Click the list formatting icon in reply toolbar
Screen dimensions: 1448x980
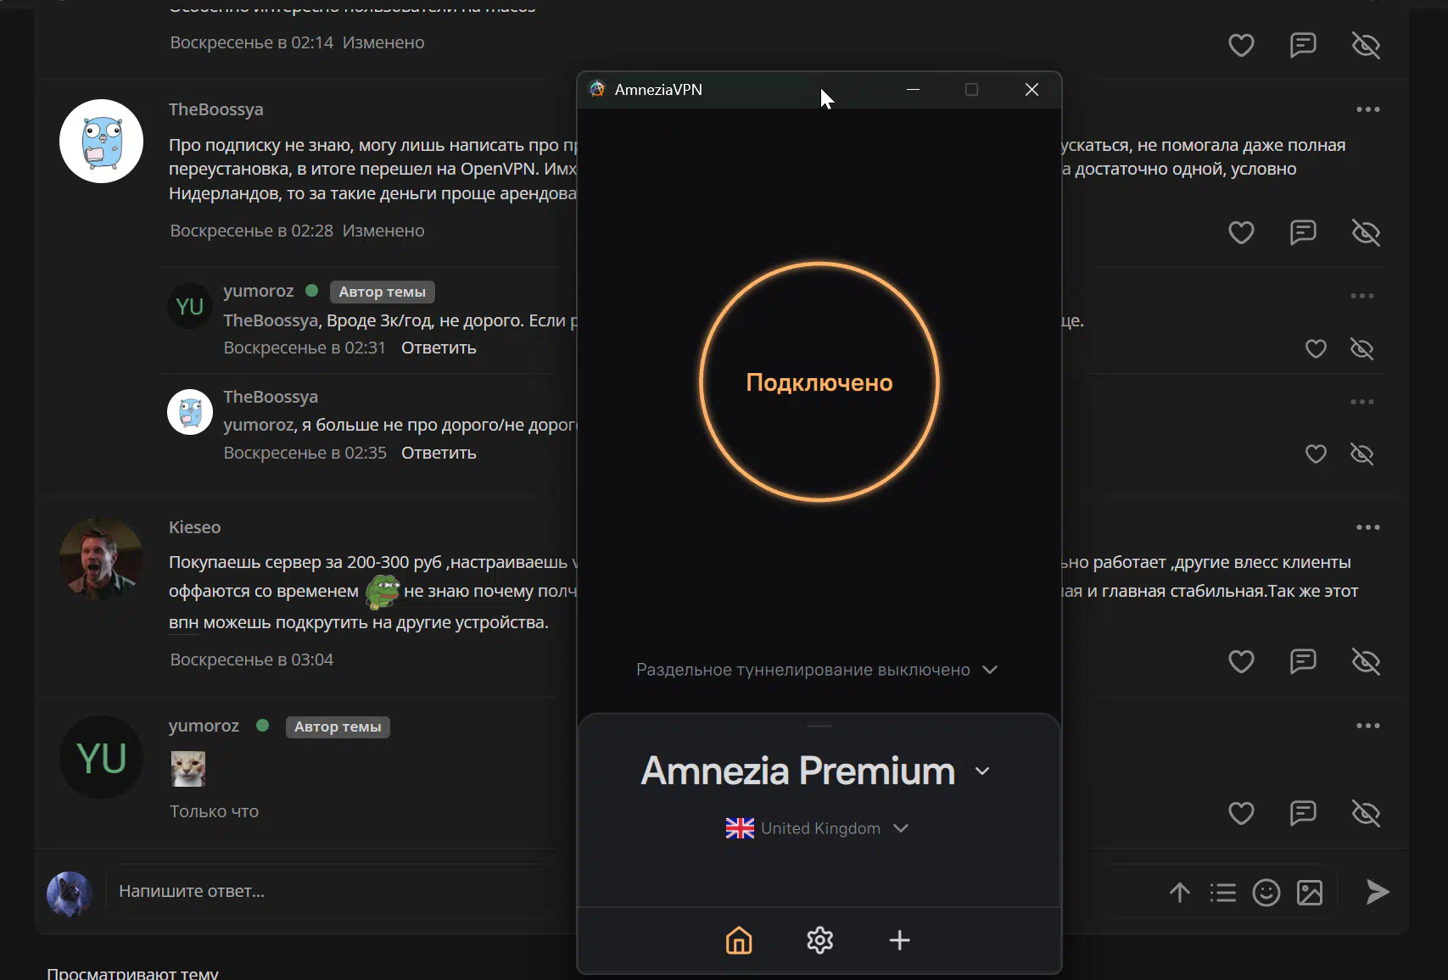(1222, 892)
